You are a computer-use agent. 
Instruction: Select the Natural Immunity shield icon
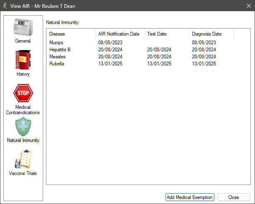coord(23,127)
